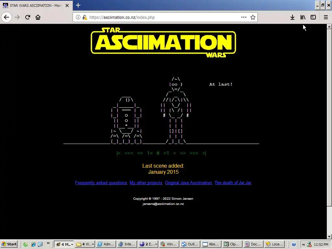Jump to animation end with >|
The image size is (332, 249).
pyautogui.click(x=204, y=153)
